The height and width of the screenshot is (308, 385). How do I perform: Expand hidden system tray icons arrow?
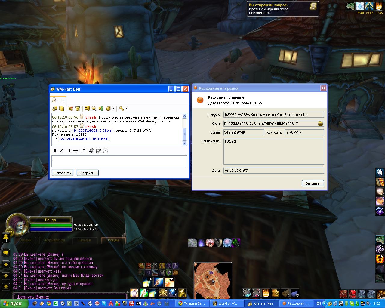(325, 303)
